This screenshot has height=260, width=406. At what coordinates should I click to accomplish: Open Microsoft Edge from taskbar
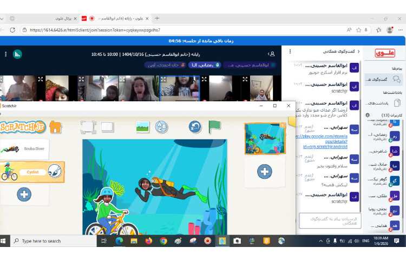(119, 241)
